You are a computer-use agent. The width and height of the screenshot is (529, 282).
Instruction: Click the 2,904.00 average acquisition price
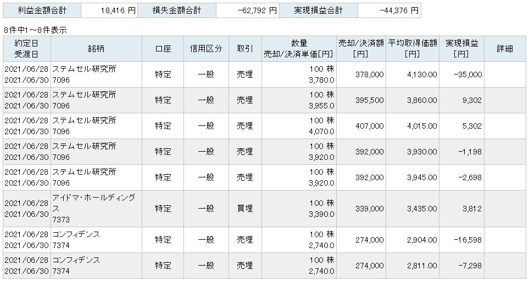422,240
